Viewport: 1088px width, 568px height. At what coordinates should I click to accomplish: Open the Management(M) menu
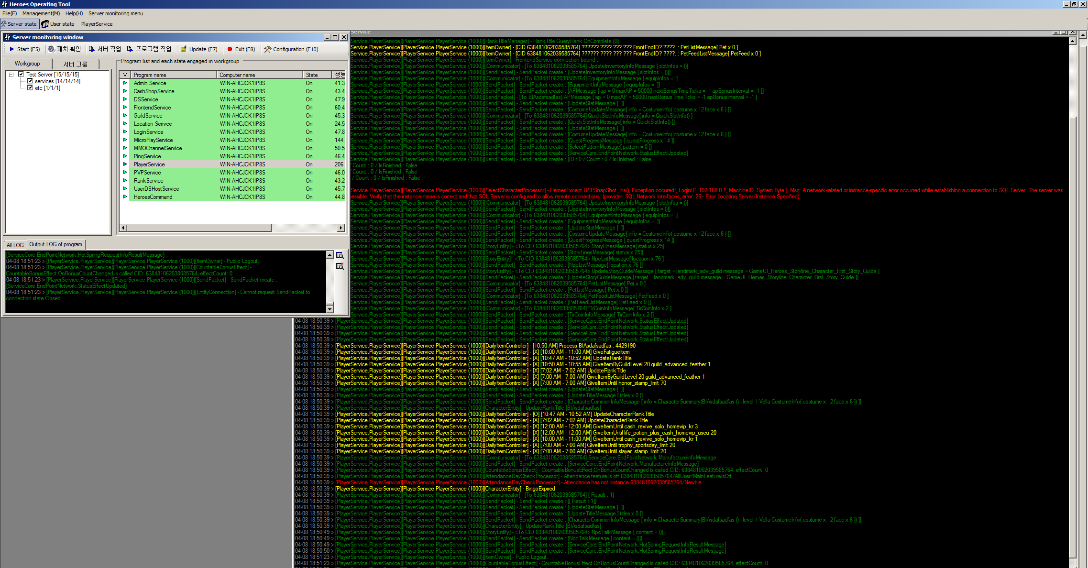click(41, 13)
